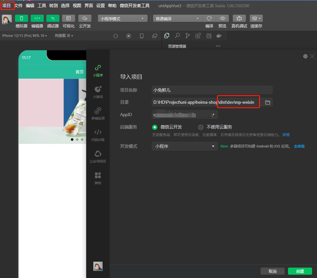317x278 pixels.
Task: Select 微信云开发 radio button
Action: point(155,127)
